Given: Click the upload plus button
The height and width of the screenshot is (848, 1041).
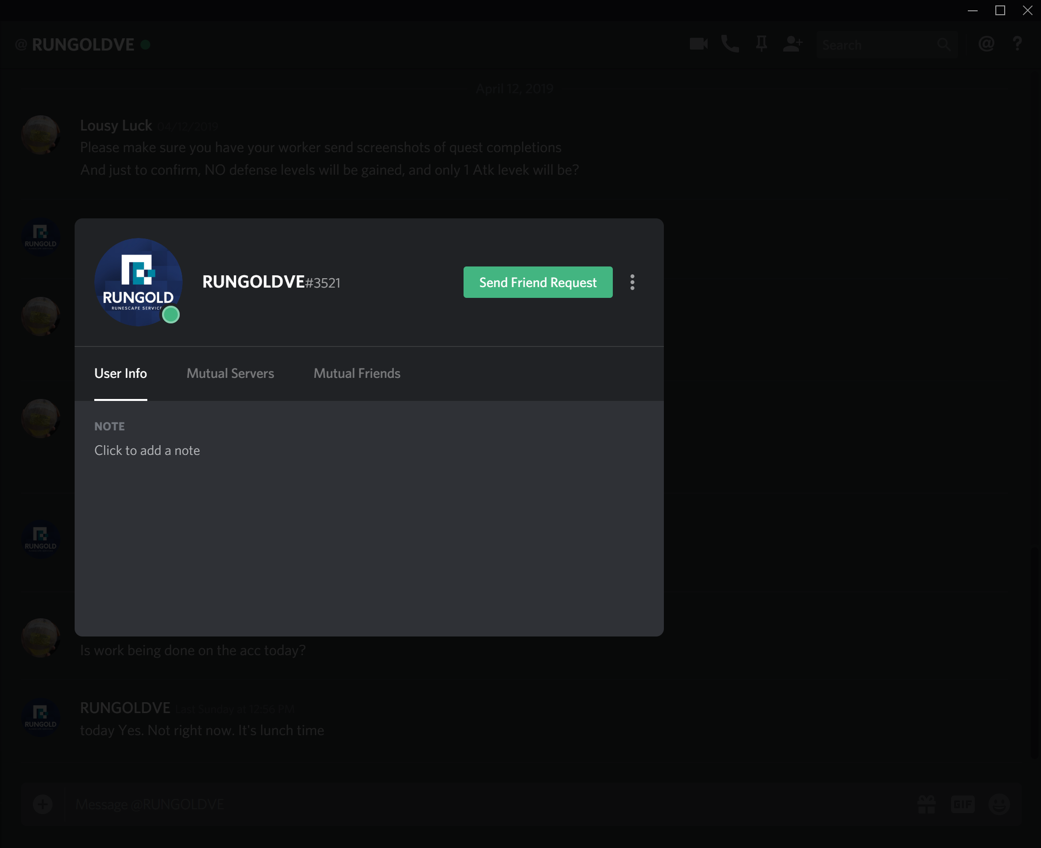Looking at the screenshot, I should pos(43,804).
